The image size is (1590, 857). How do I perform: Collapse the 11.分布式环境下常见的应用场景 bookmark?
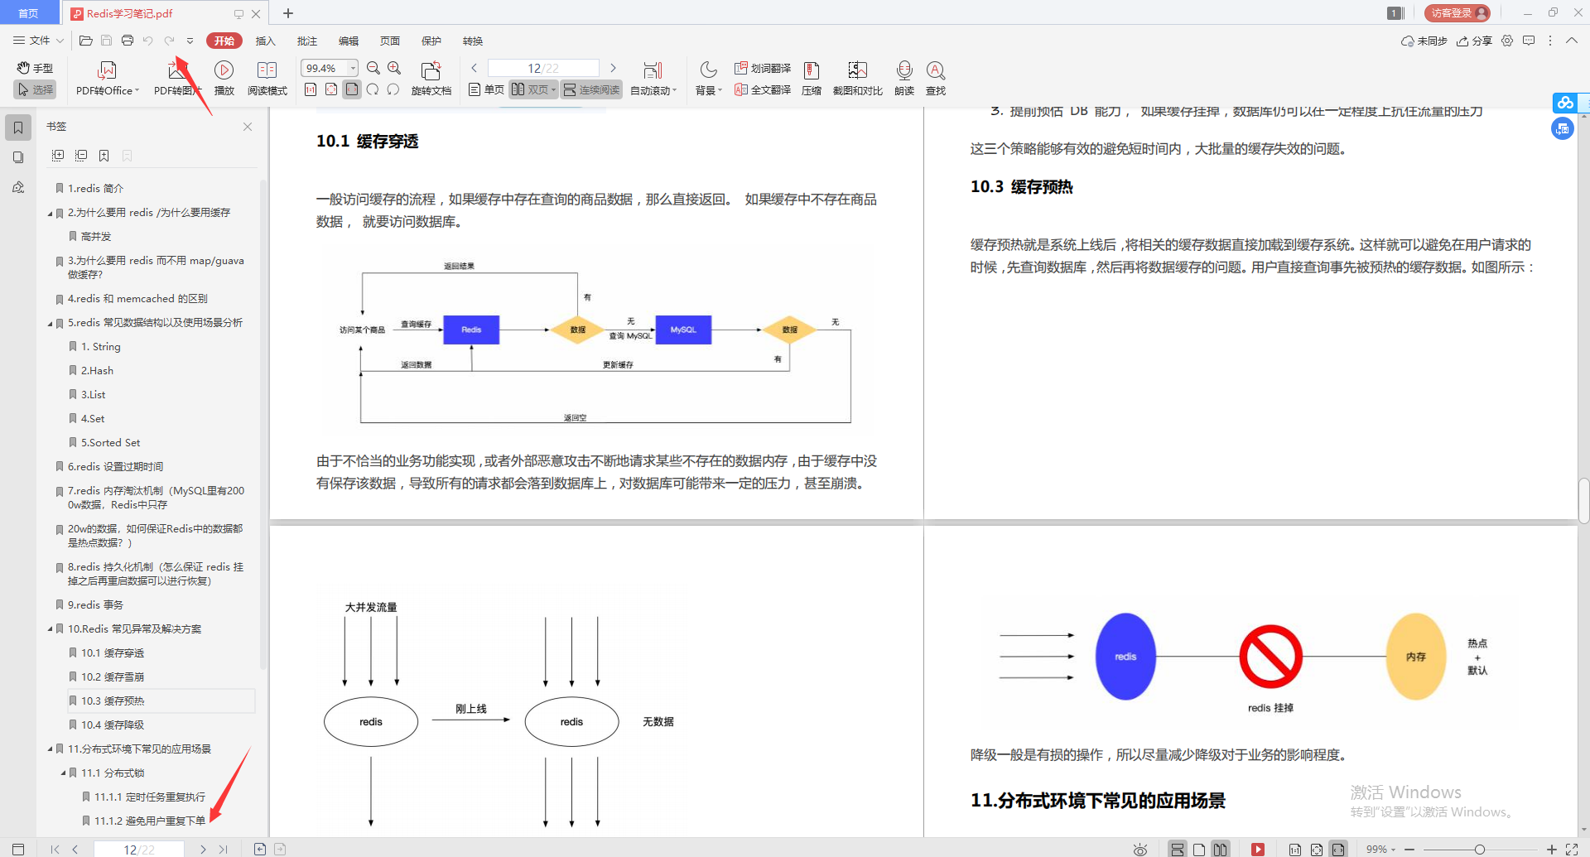pos(50,749)
